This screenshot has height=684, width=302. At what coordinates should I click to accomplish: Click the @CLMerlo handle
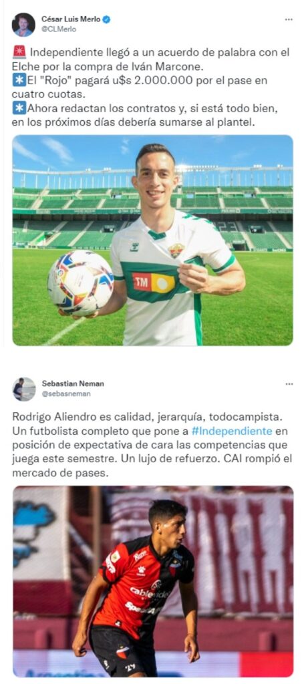59,29
